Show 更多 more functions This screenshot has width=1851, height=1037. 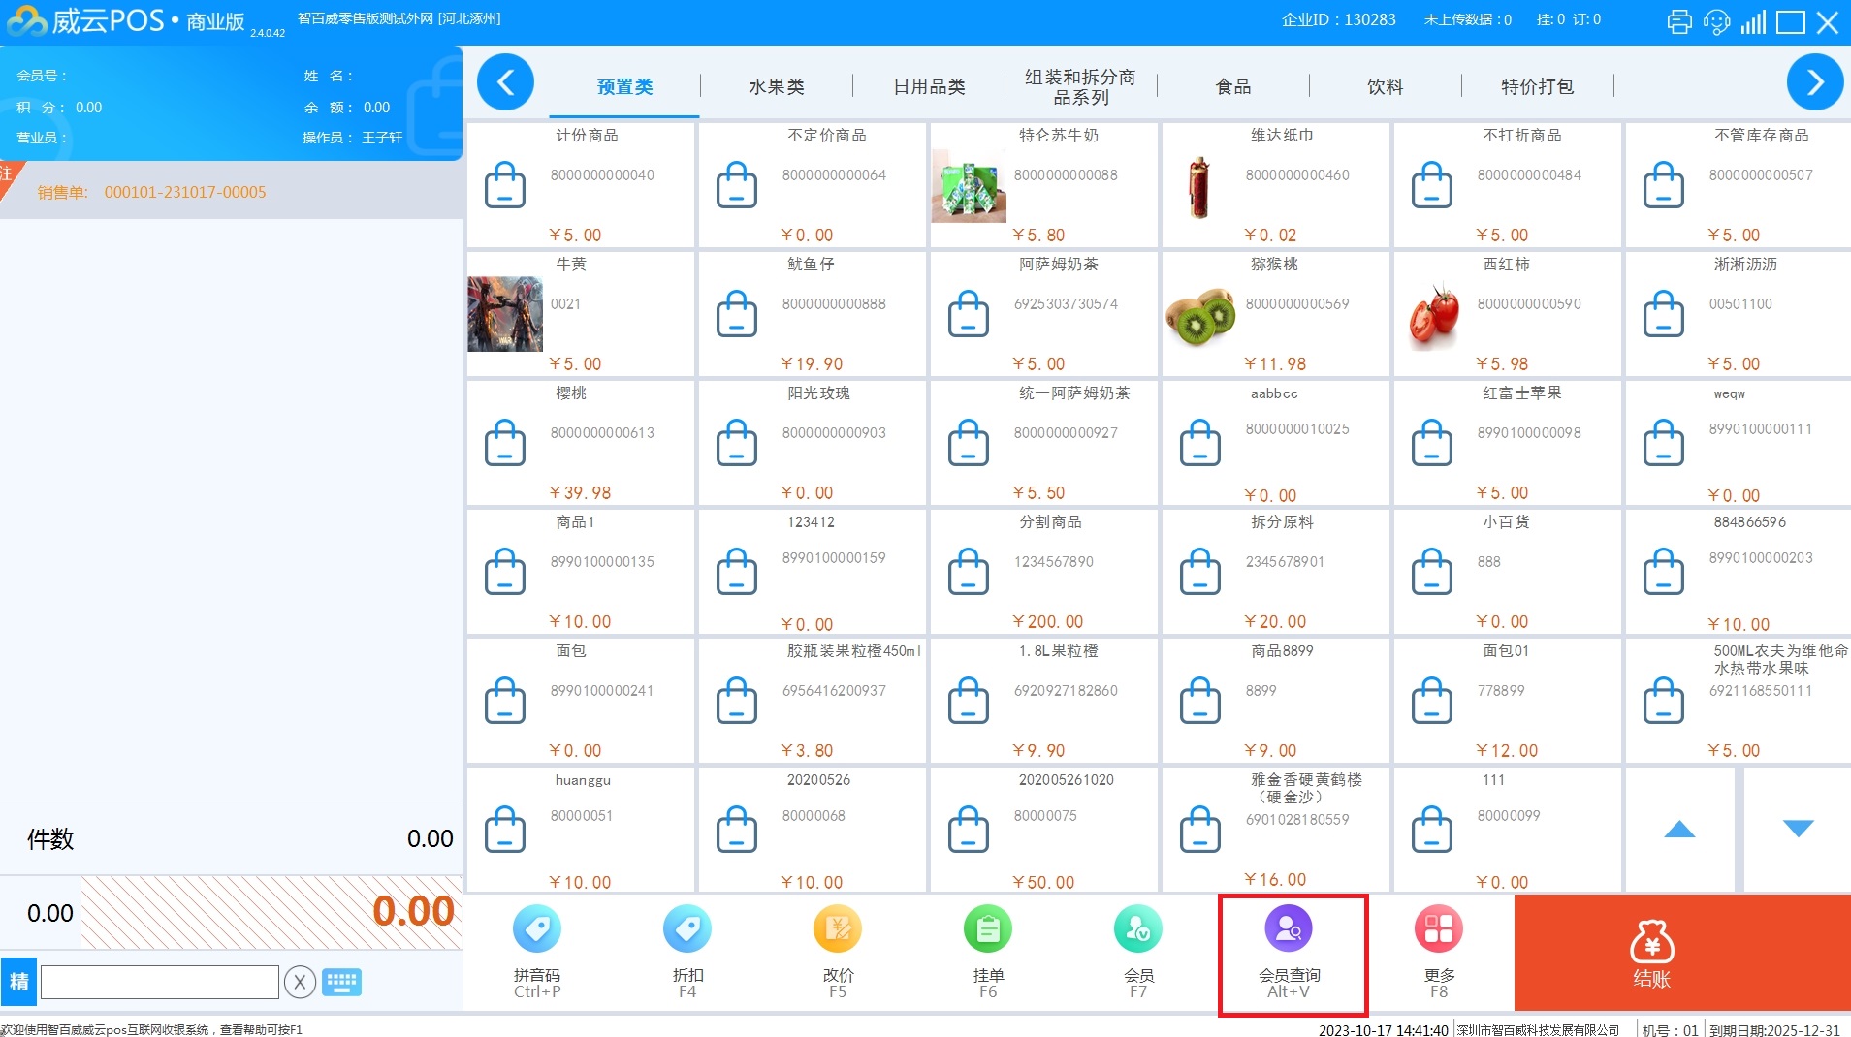1439,951
